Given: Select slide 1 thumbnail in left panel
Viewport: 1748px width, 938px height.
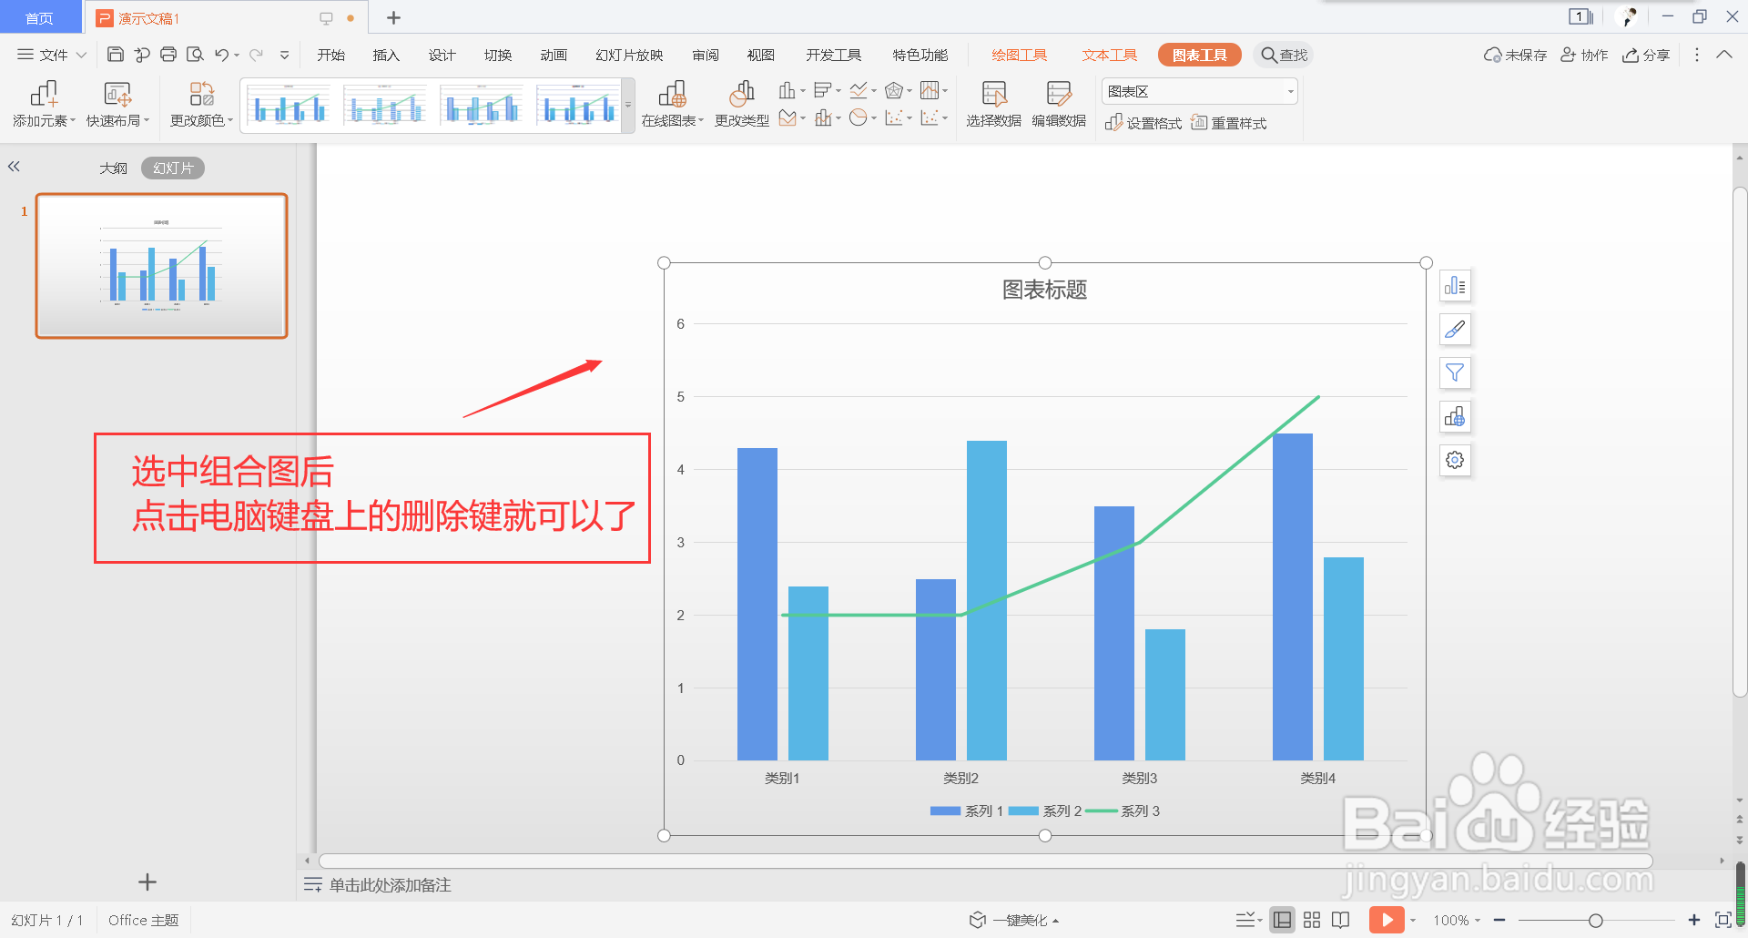Looking at the screenshot, I should point(160,265).
